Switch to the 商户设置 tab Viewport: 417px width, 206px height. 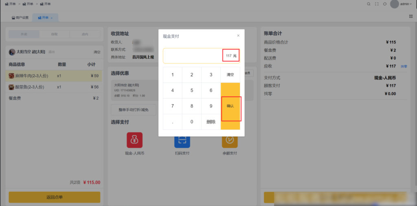[x=20, y=18]
